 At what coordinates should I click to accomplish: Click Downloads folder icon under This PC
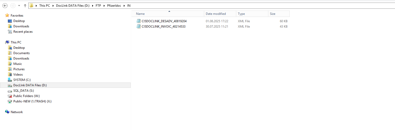click(10, 58)
